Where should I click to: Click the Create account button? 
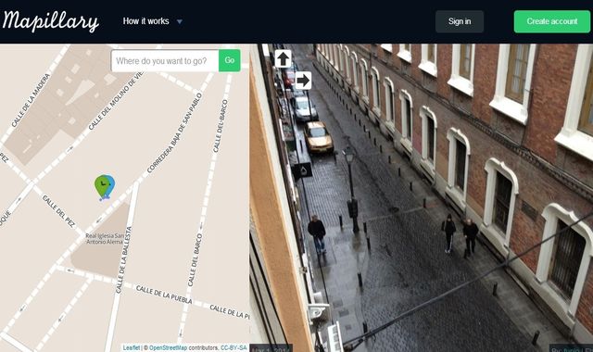tap(552, 21)
